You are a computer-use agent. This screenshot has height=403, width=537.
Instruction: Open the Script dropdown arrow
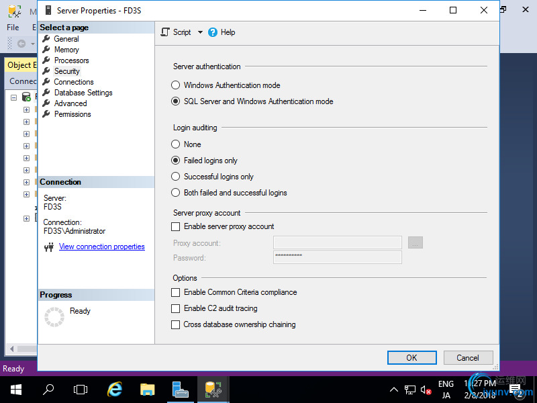pos(200,32)
